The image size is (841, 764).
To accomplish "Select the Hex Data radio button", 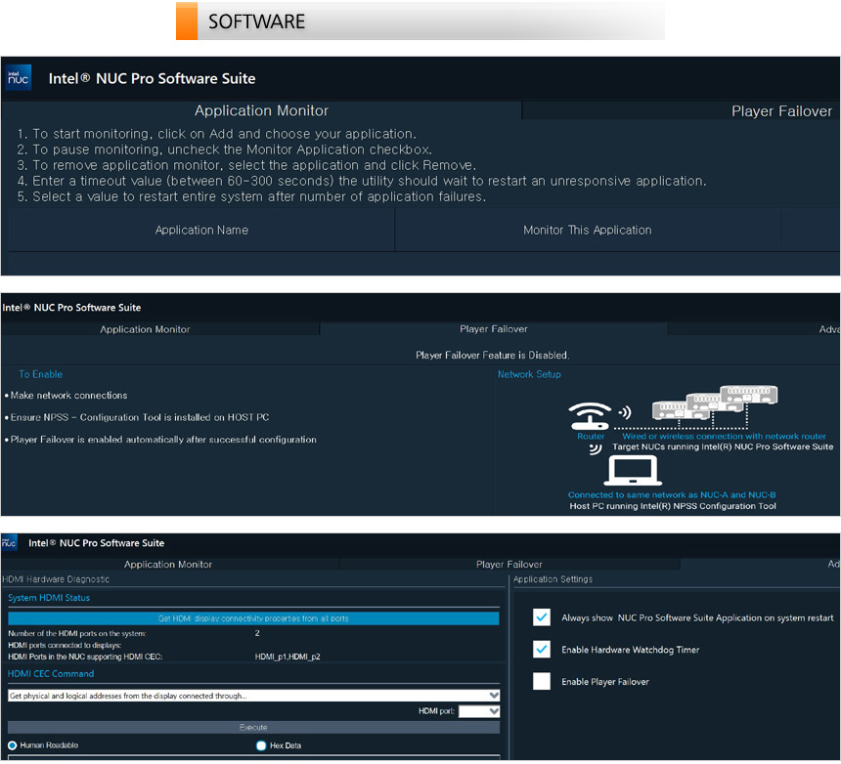I will tap(261, 745).
